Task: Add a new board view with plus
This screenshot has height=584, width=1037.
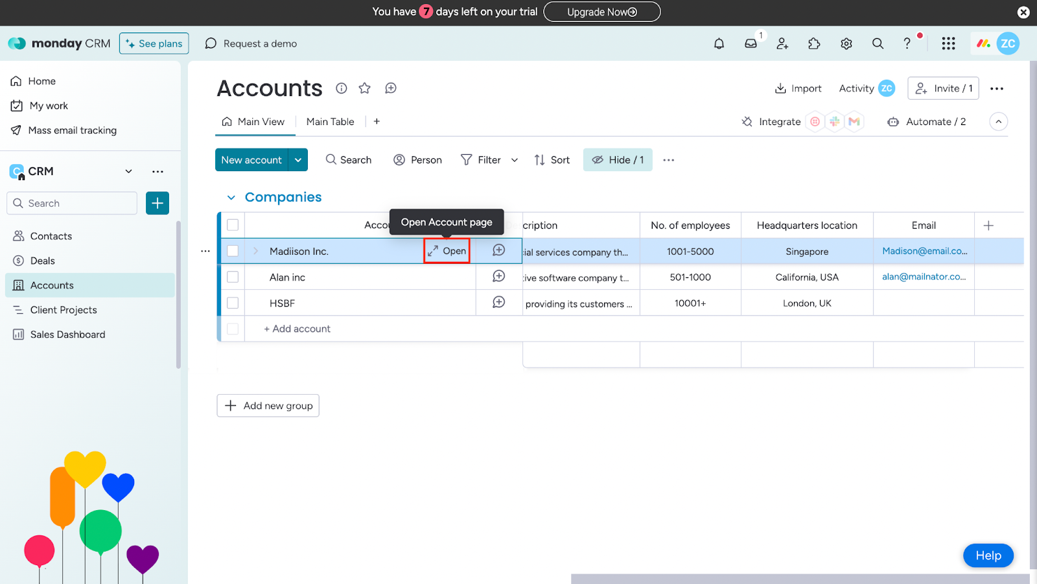Action: pos(377,121)
